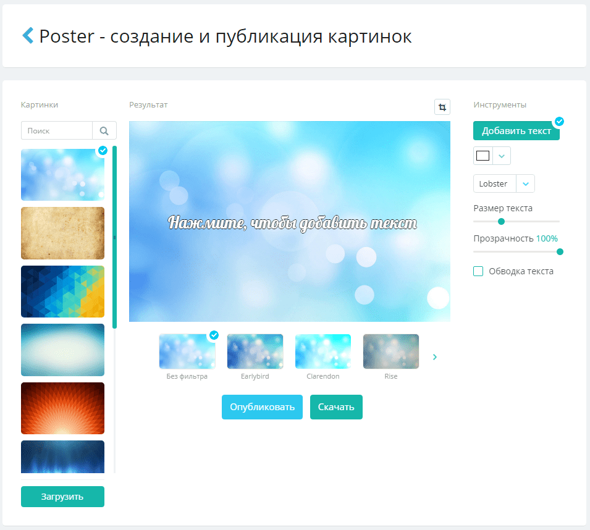
Task: Select the Earlybird filter thumbnail
Action: click(255, 351)
